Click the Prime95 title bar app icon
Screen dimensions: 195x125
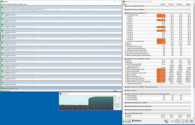[x=2, y=2]
